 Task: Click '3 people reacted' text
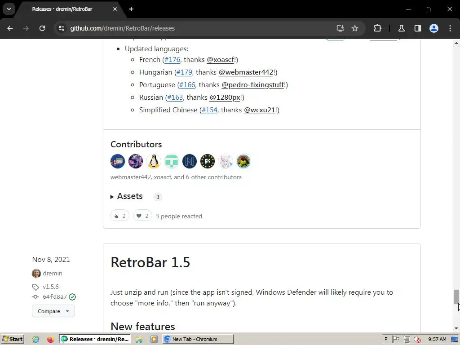click(x=179, y=216)
